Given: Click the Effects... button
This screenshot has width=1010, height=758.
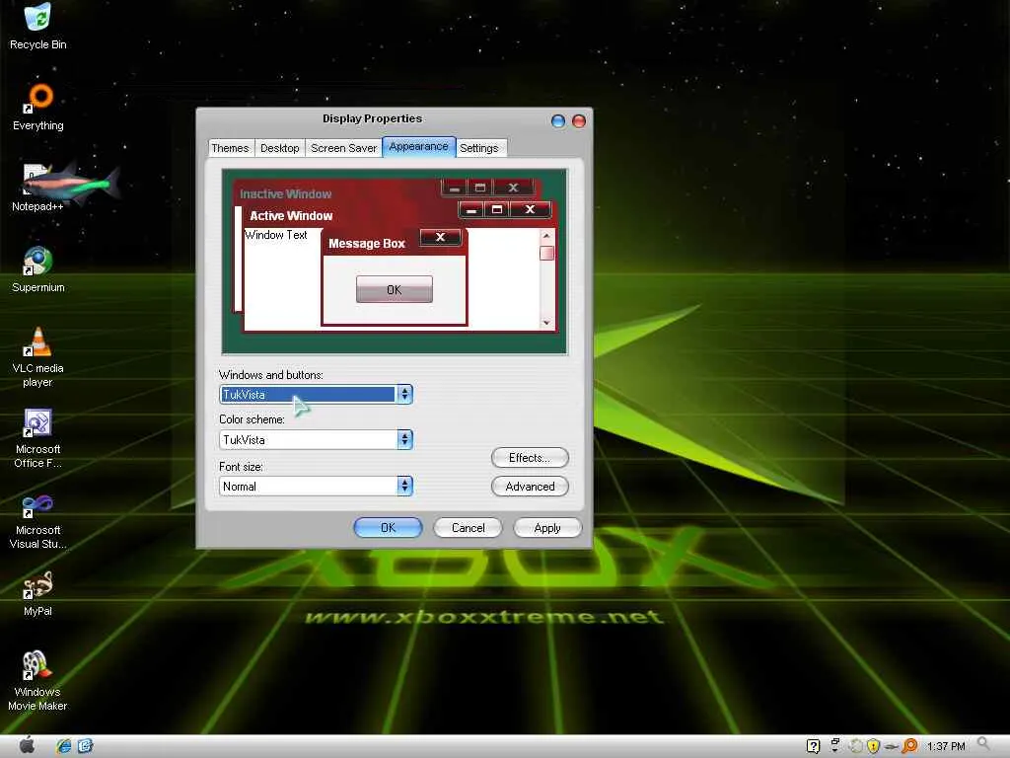Looking at the screenshot, I should (530, 458).
